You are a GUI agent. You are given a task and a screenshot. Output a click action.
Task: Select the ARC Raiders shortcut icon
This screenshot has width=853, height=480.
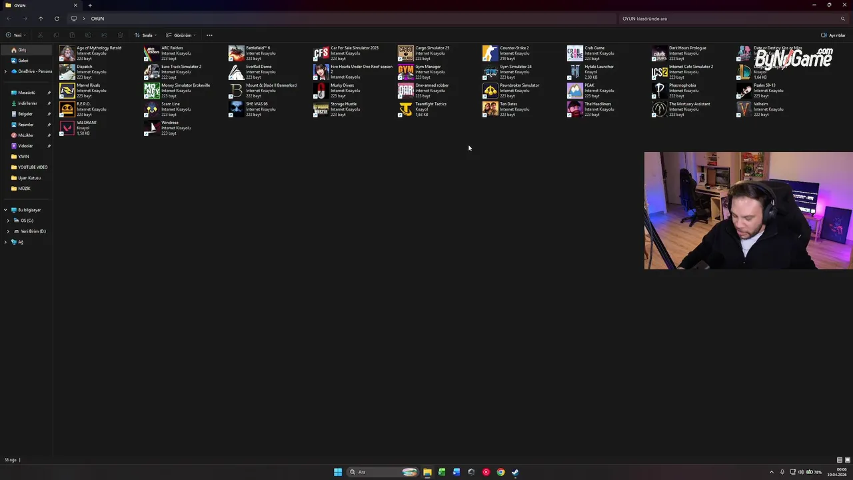(152, 53)
